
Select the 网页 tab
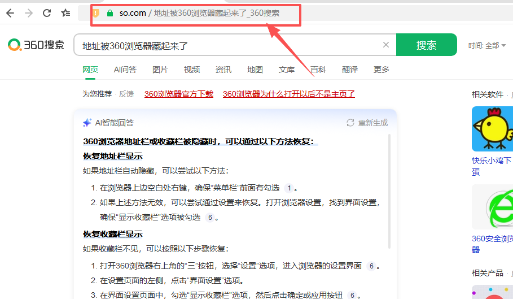90,70
